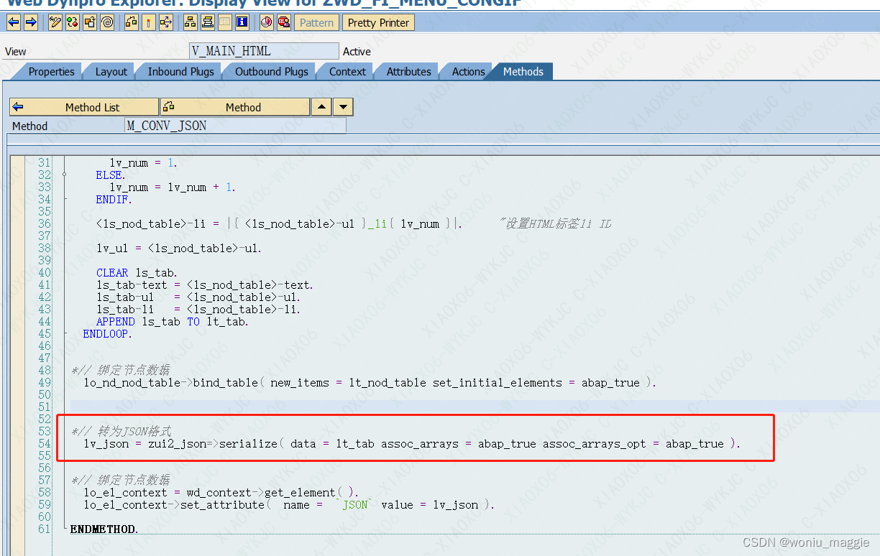Click the V_MAIN_HTML view name field
The height and width of the screenshot is (556, 880).
click(264, 51)
